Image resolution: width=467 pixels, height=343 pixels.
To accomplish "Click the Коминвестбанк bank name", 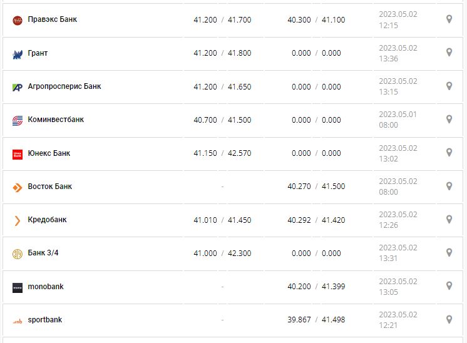I will click(56, 120).
